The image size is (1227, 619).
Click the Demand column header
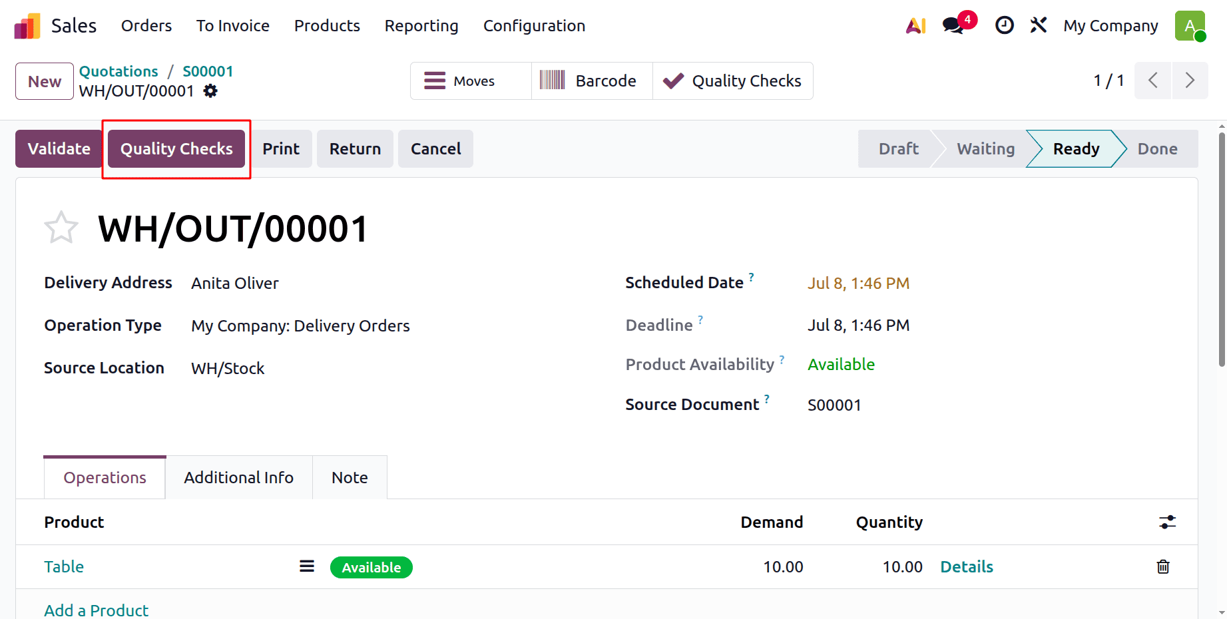[772, 522]
